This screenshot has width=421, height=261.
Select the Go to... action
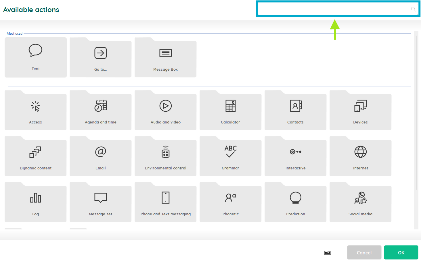[100, 57]
